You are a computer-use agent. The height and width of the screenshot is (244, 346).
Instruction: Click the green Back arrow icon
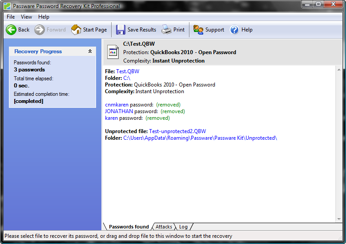click(11, 30)
